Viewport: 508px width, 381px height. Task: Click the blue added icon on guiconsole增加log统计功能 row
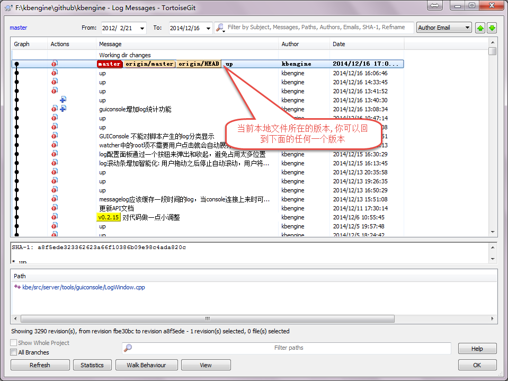click(63, 109)
